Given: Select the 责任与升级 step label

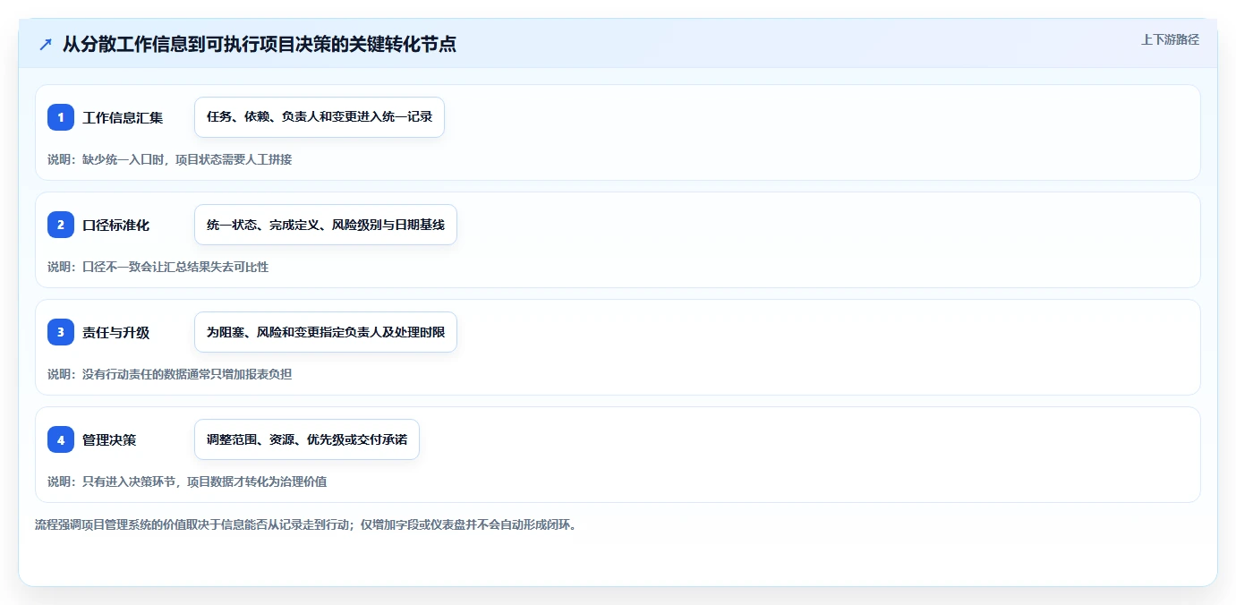Looking at the screenshot, I should (x=116, y=332).
